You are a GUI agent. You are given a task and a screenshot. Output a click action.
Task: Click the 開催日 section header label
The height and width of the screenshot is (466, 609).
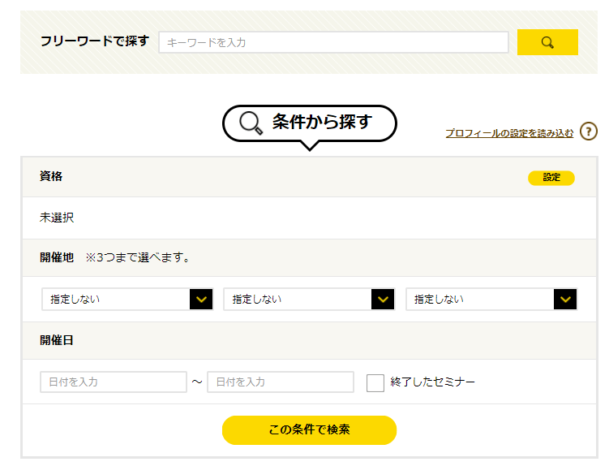[57, 340]
